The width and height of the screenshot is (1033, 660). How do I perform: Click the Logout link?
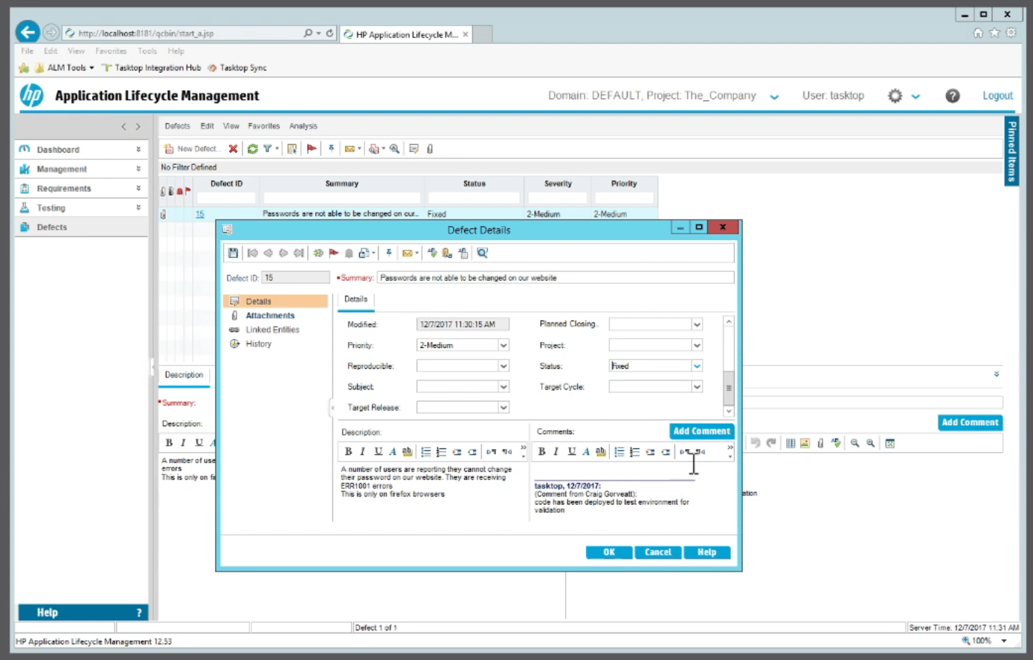[997, 96]
